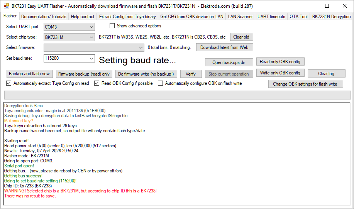Image resolution: width=354 pixels, height=209 pixels.
Task: Open Extract Config from Tuya binary tab
Action: [x=127, y=17]
